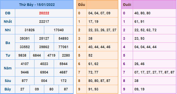Select Đầu row '04, 04, 07, 09'

tap(99, 13)
